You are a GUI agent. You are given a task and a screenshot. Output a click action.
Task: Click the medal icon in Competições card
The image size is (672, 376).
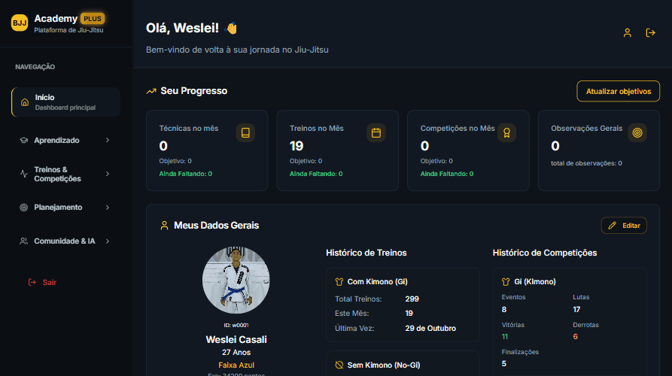pos(506,133)
